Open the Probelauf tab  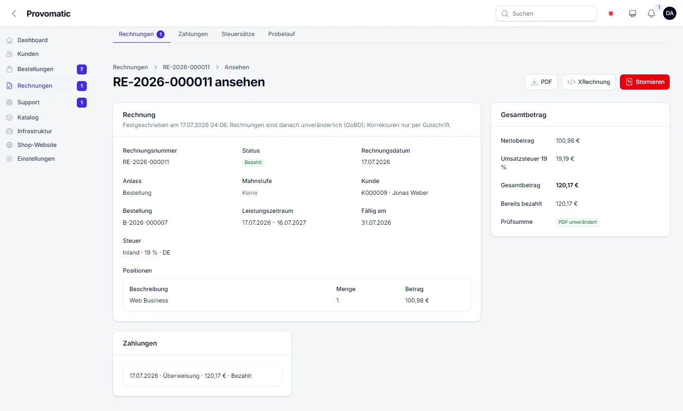coord(282,34)
